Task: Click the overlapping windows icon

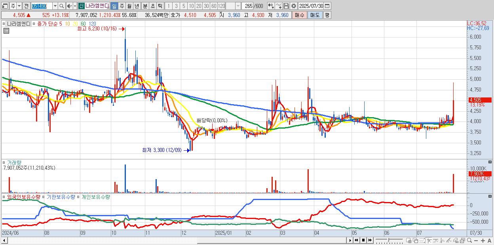Action: pyautogui.click(x=416, y=240)
